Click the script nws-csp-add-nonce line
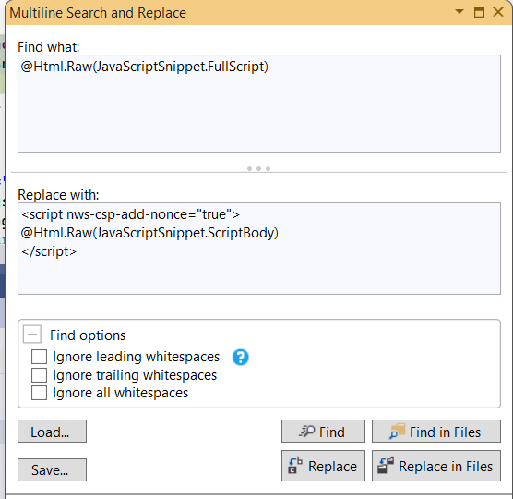 pyautogui.click(x=130, y=214)
